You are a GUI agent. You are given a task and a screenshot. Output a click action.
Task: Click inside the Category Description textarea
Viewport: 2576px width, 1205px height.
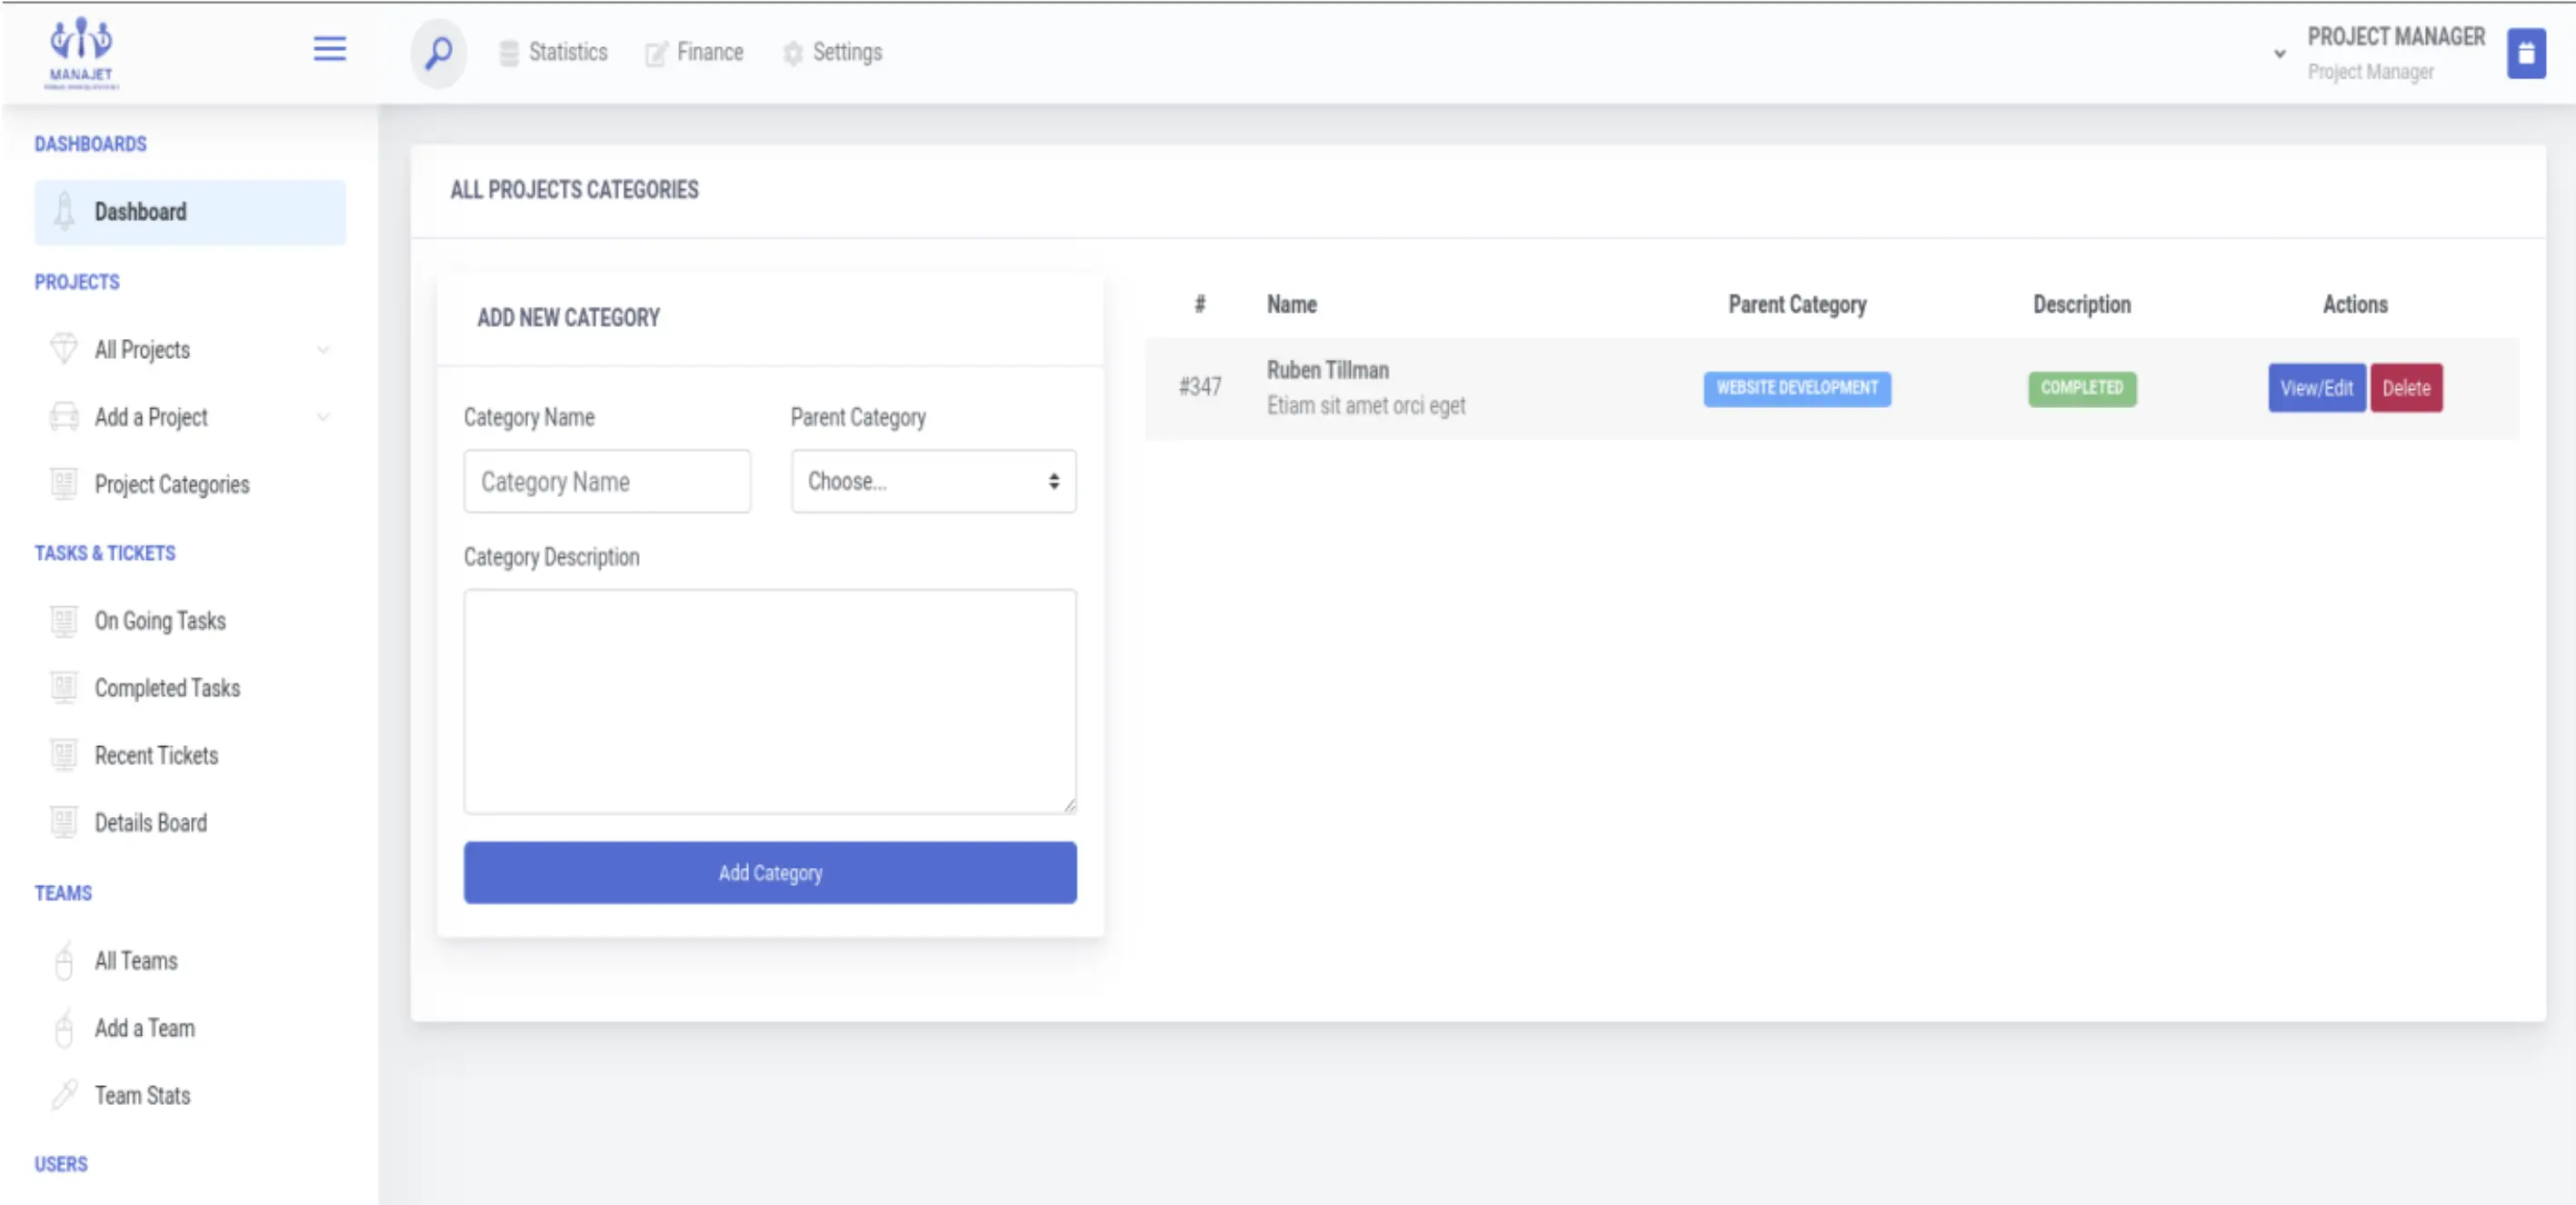[770, 701]
